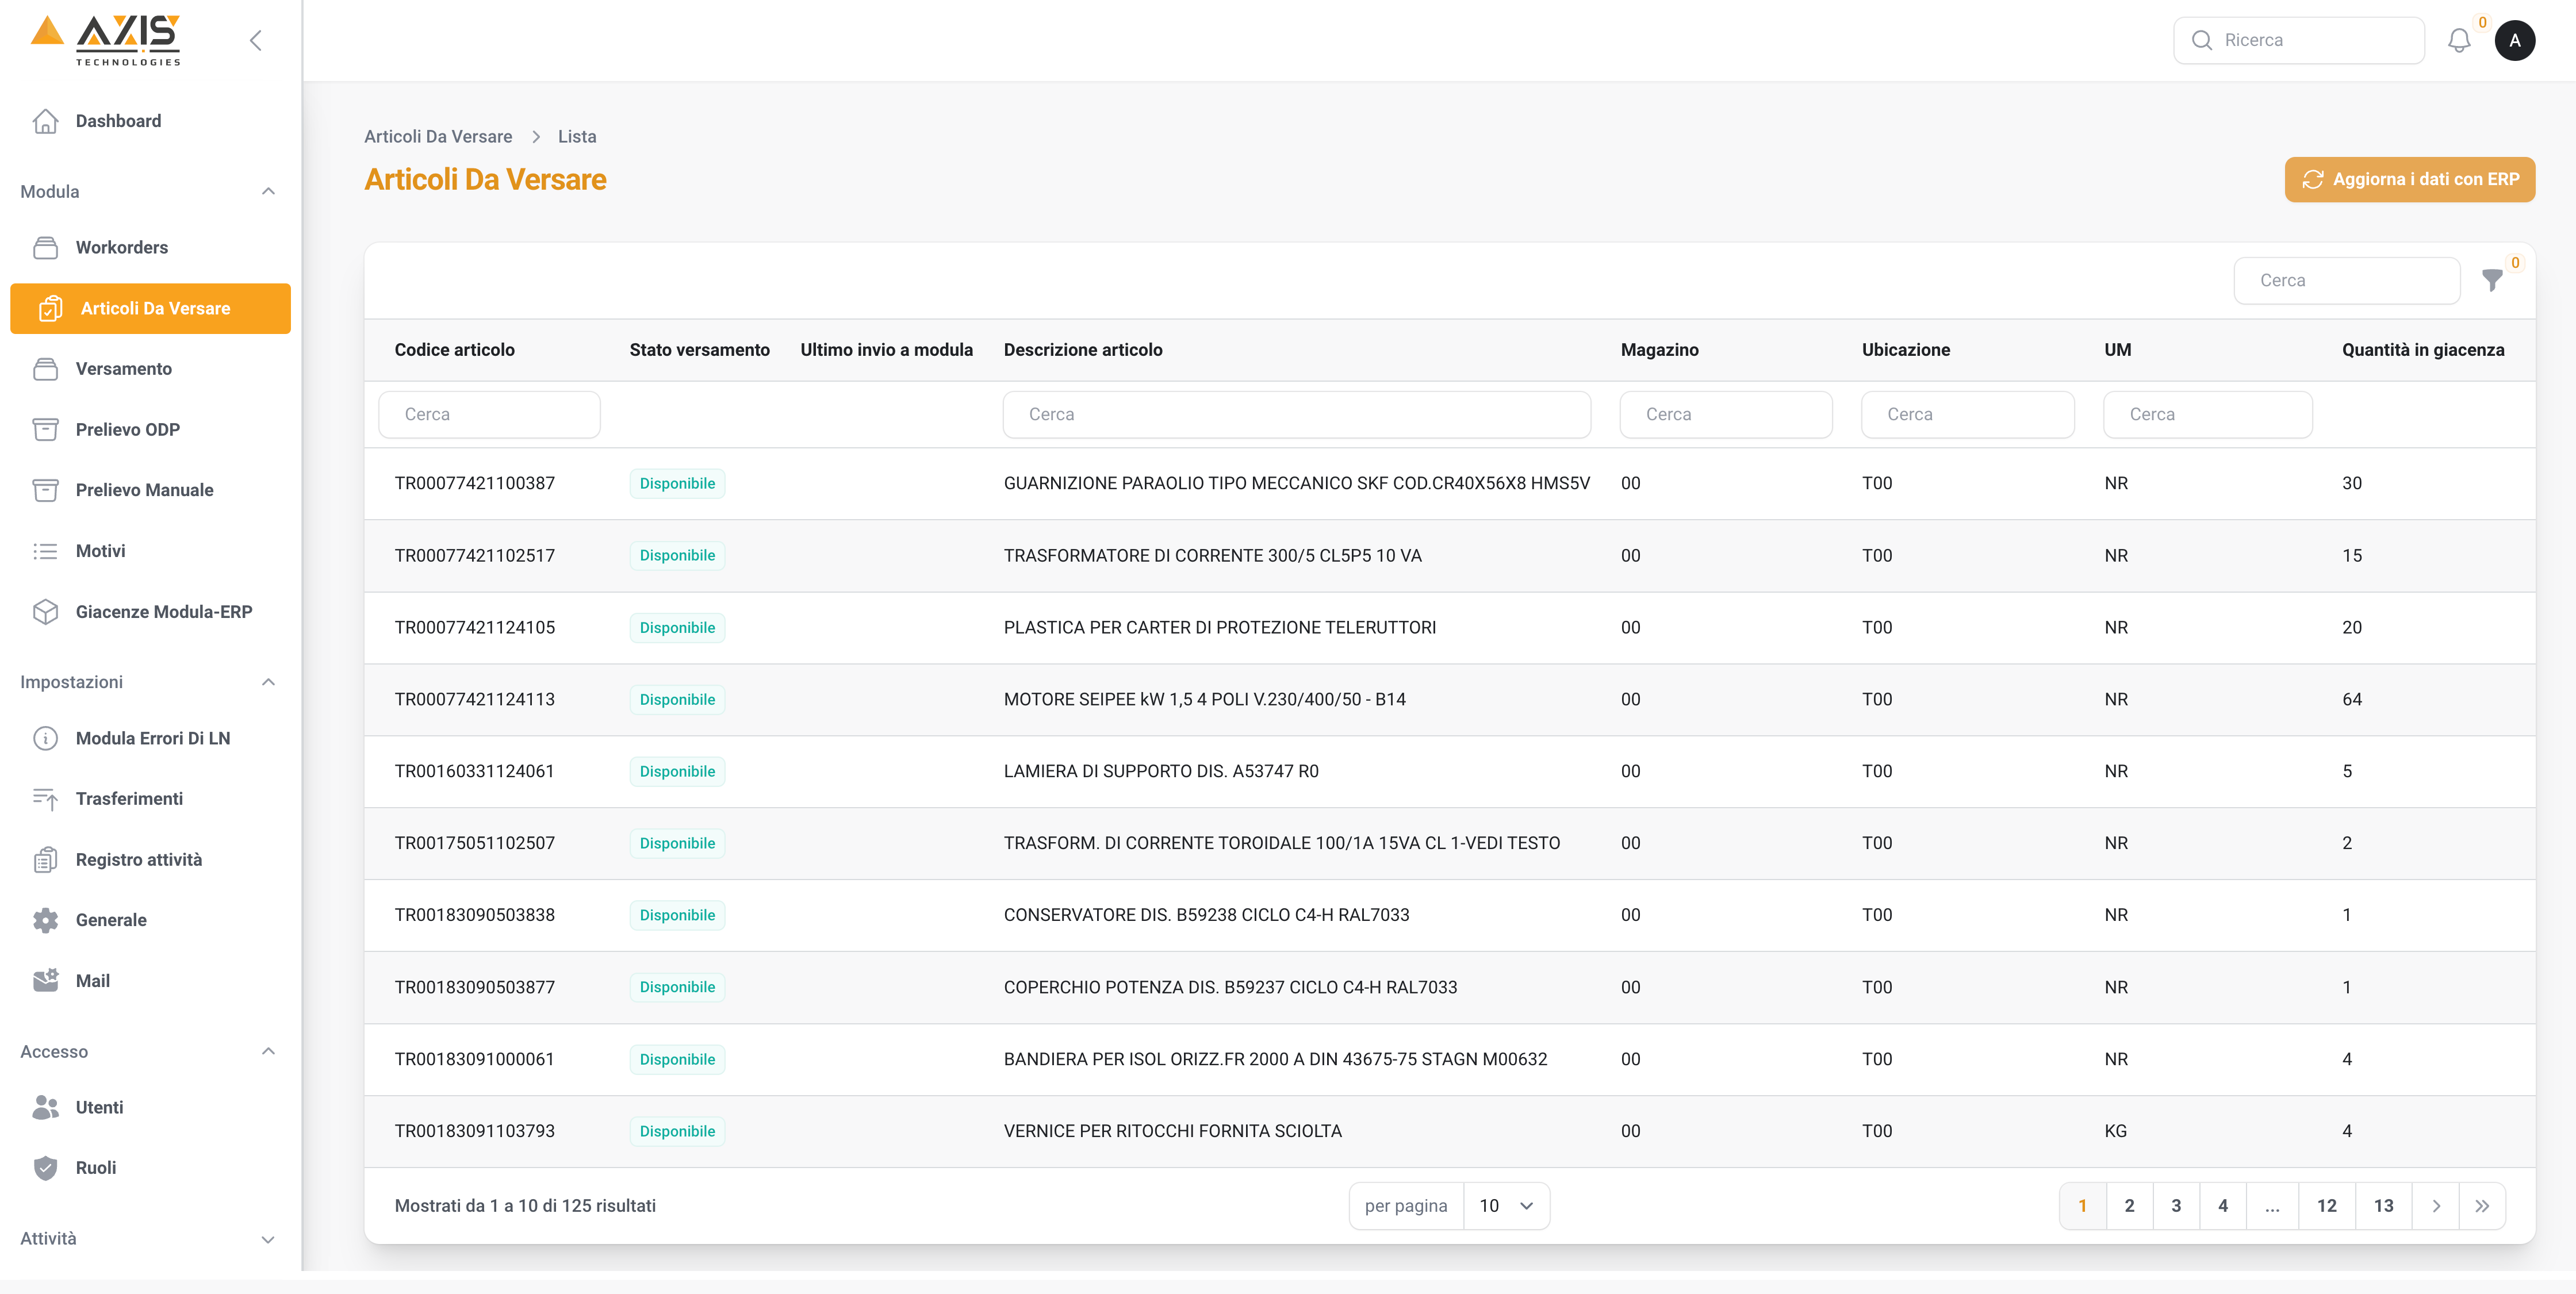Expand the Attività sidebar section
This screenshot has width=2576, height=1294.
tap(268, 1239)
